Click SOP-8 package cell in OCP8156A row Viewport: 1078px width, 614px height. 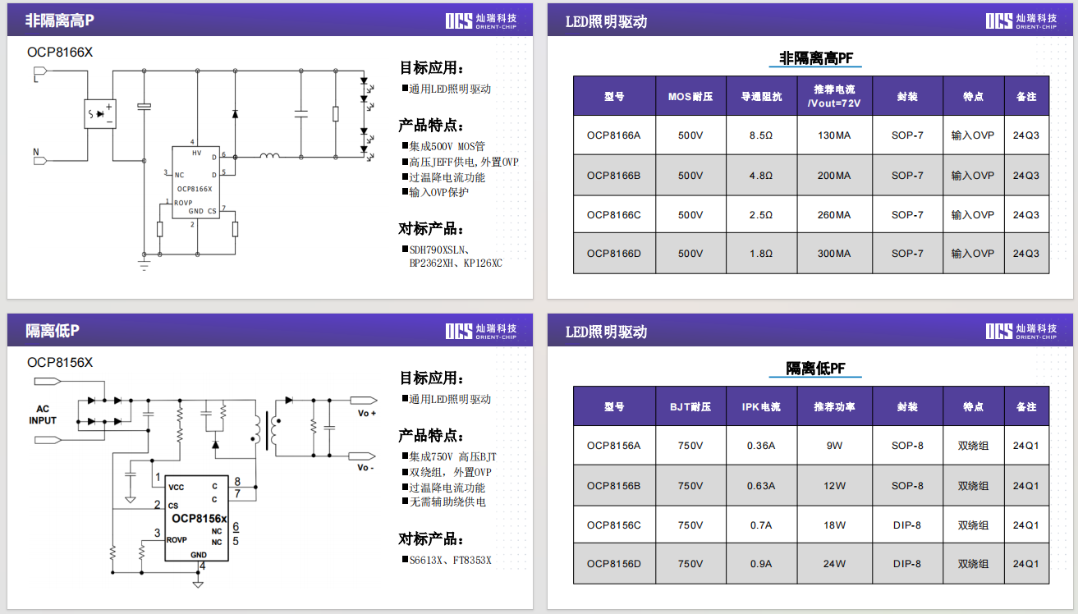[x=907, y=446]
